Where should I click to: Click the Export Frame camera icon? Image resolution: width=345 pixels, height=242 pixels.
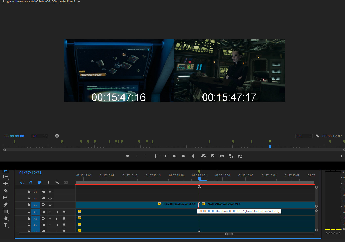click(222, 156)
